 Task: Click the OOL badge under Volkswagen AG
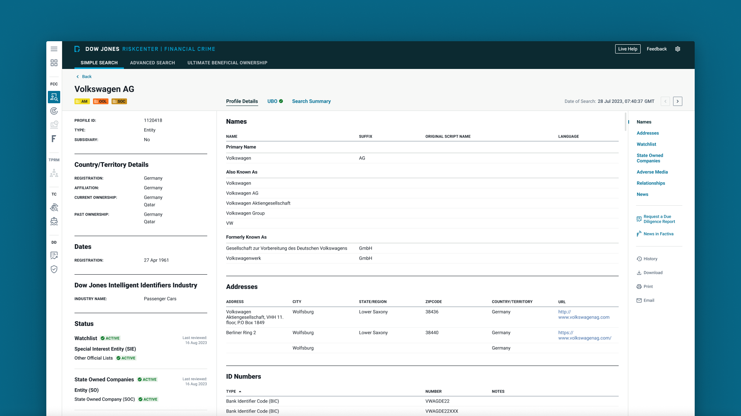pos(101,101)
